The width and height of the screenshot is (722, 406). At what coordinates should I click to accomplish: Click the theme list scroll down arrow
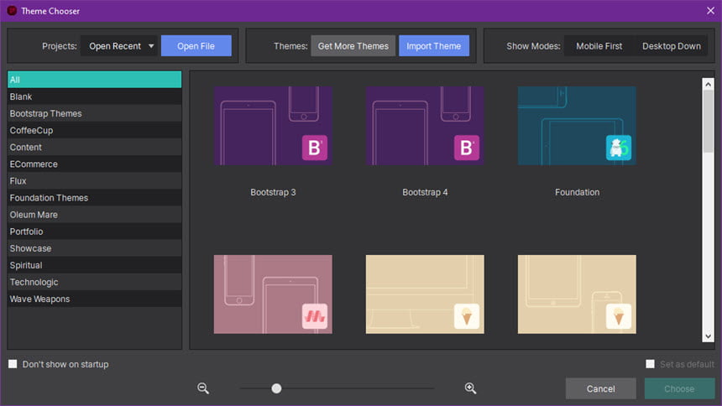point(709,336)
